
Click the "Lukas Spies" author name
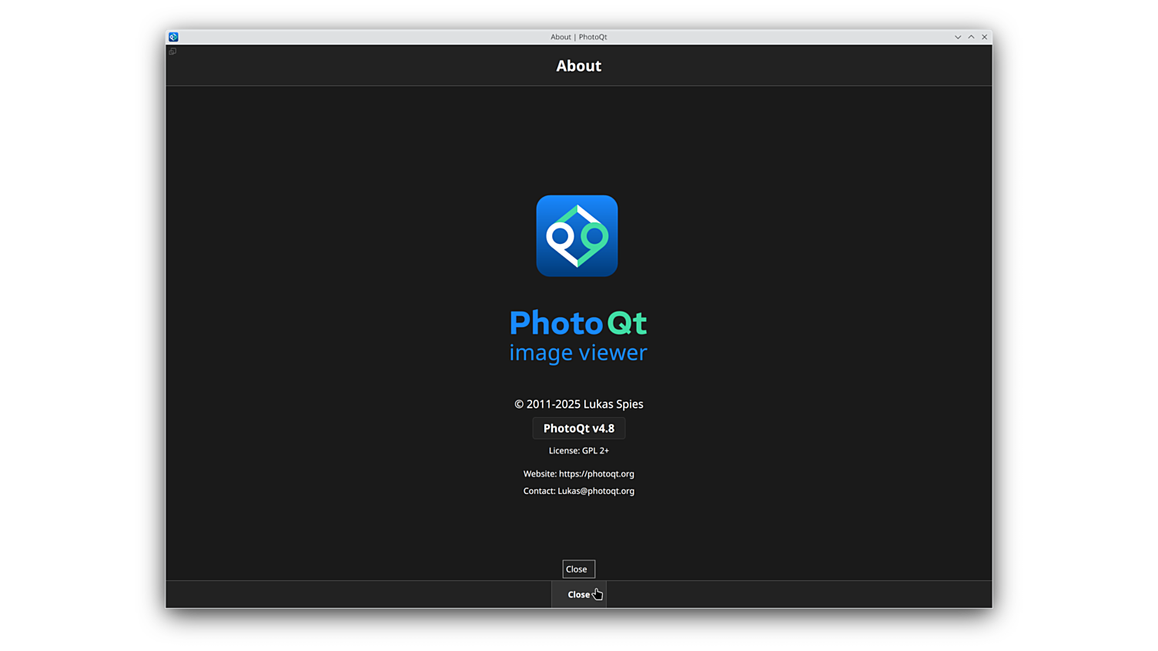click(613, 404)
